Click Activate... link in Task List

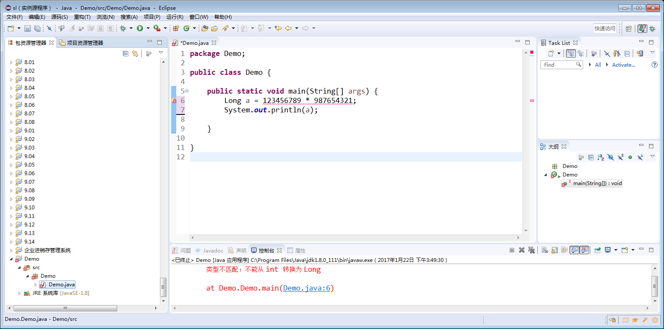tap(624, 65)
